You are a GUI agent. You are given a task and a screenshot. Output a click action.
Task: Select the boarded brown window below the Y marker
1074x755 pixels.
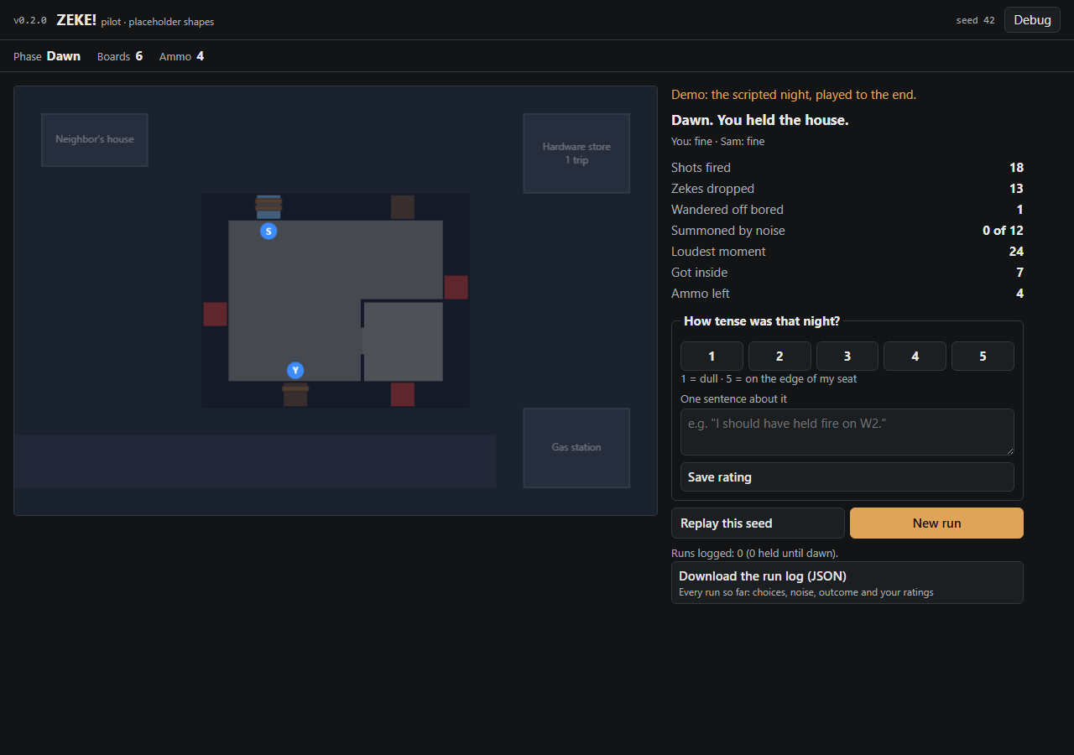pos(295,394)
